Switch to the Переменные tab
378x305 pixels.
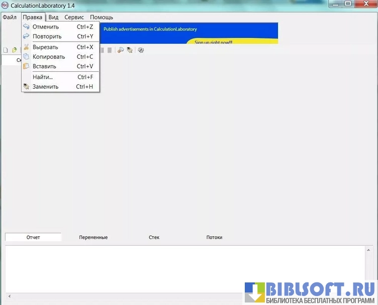(93, 237)
